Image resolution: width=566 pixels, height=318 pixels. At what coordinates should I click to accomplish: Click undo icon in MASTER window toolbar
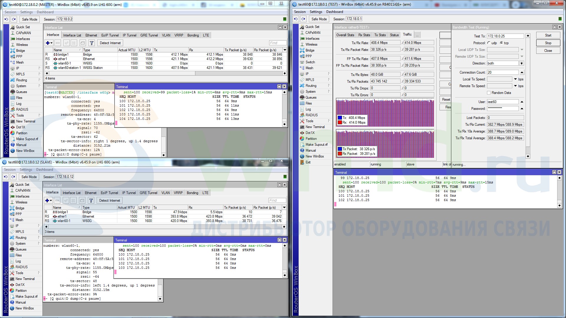pos(6,19)
